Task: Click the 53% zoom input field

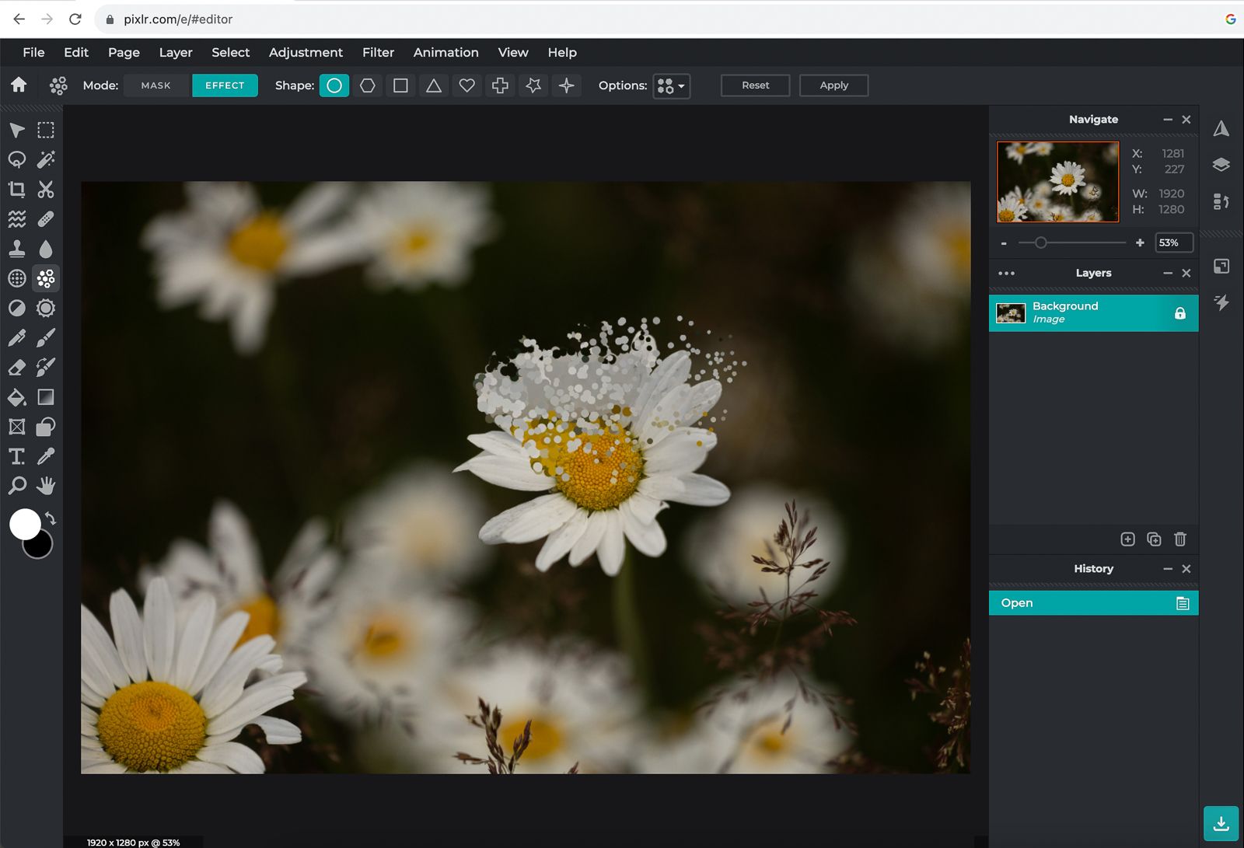Action: [x=1174, y=243]
